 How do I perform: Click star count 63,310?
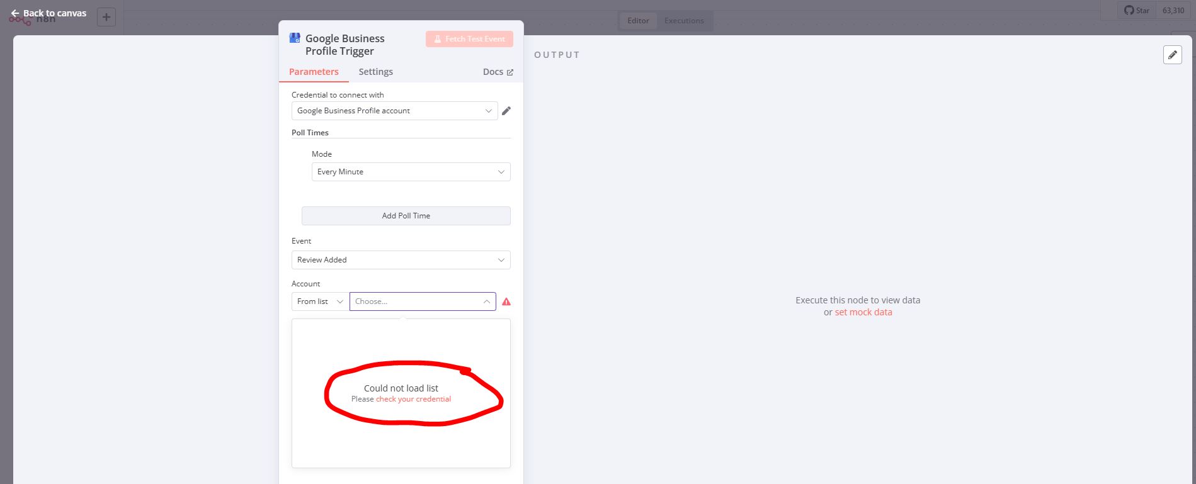pyautogui.click(x=1173, y=11)
